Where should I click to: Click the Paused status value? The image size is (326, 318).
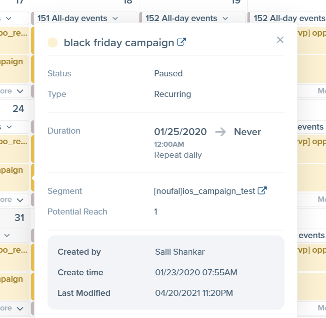pos(168,73)
